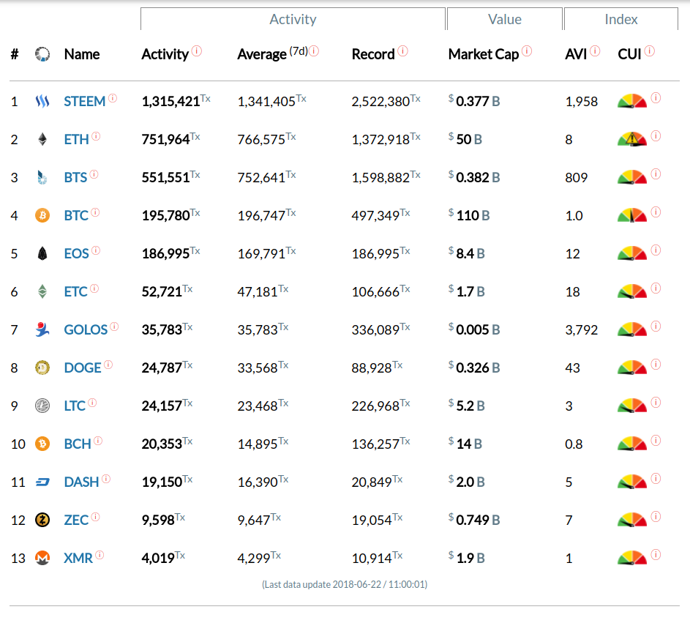Image resolution: width=690 pixels, height=623 pixels.
Task: Open info icon next to Record header
Action: (402, 51)
